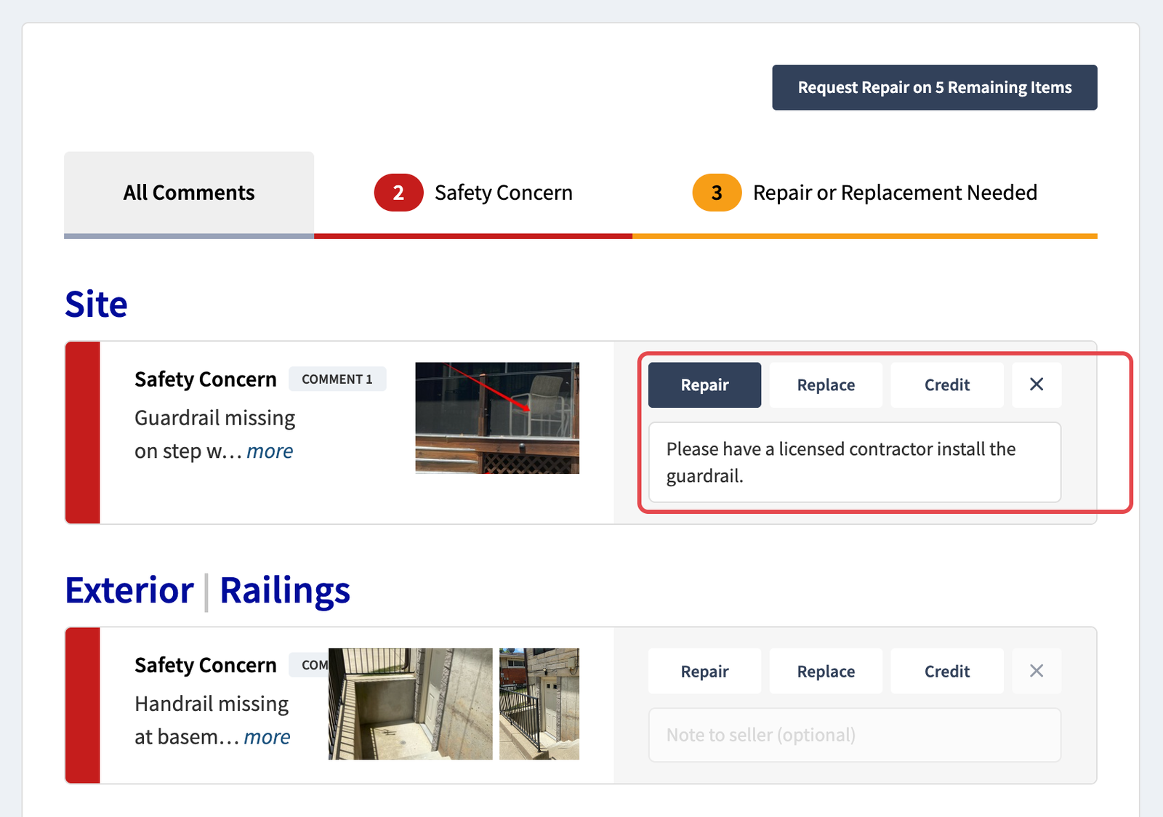1163x817 pixels.
Task: Click the Exterior heading text
Action: tap(129, 590)
